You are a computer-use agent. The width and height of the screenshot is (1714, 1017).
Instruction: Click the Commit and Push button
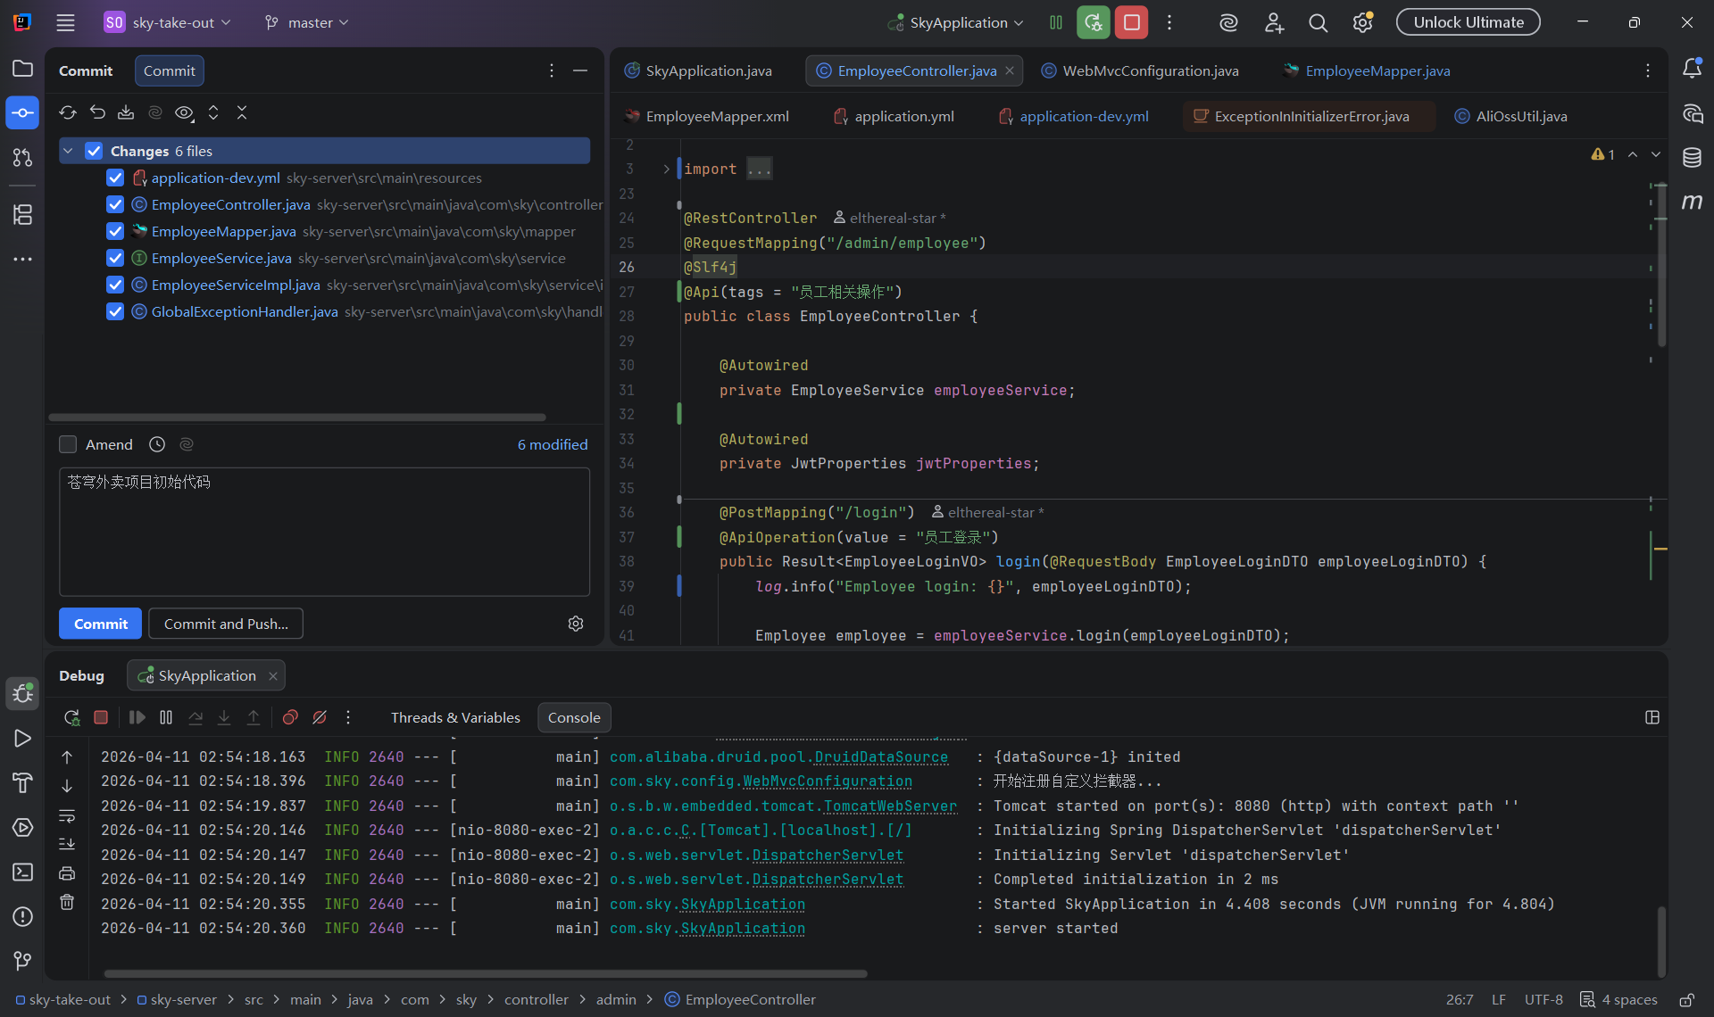226,624
